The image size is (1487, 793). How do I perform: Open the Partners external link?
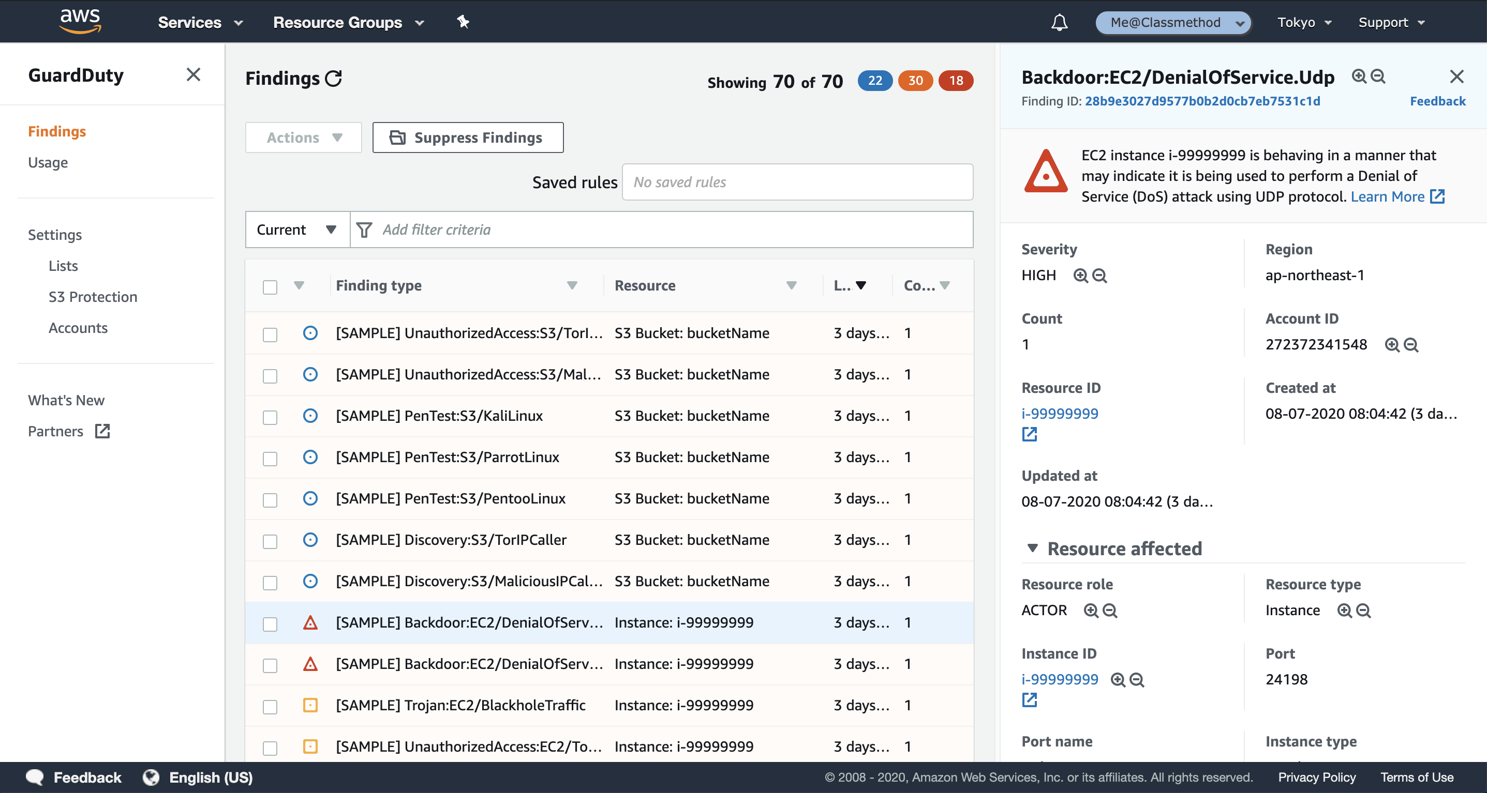tap(69, 431)
